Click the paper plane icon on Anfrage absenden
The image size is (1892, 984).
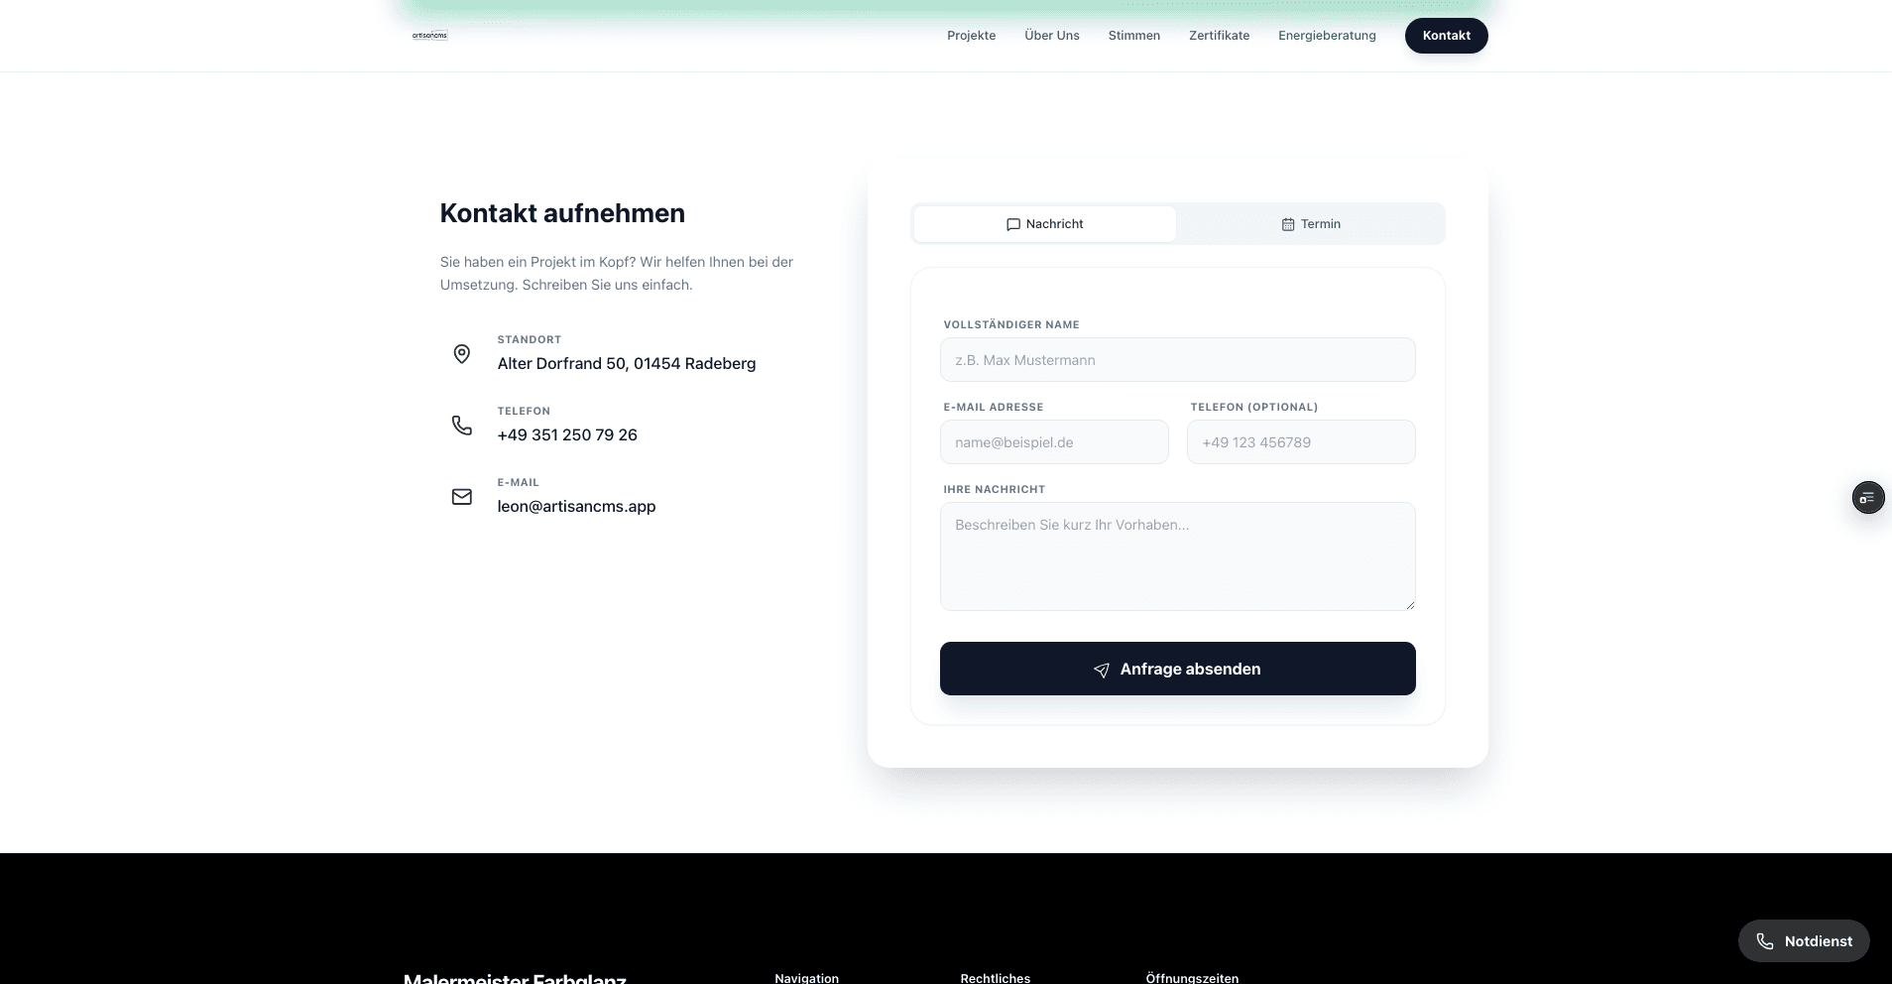point(1101,671)
